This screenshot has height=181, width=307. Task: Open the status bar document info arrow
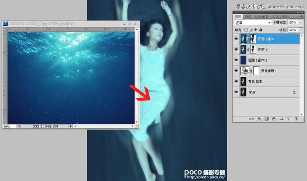tap(71, 127)
